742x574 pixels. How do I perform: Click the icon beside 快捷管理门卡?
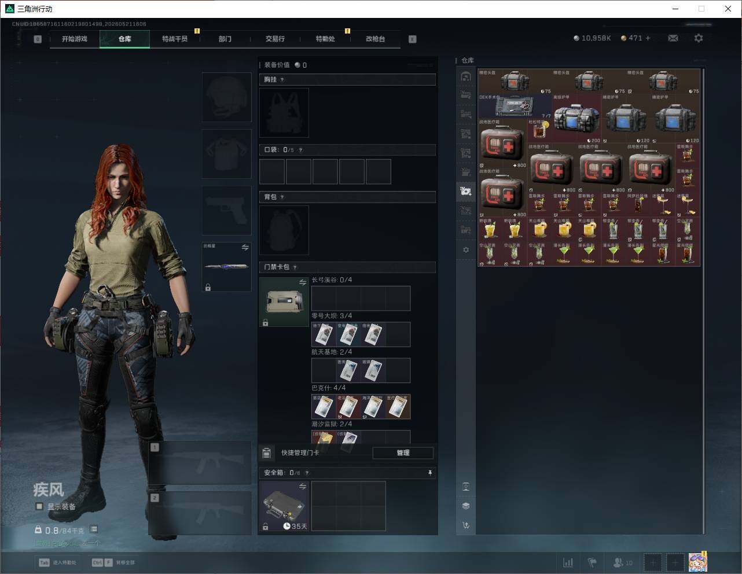coord(267,452)
